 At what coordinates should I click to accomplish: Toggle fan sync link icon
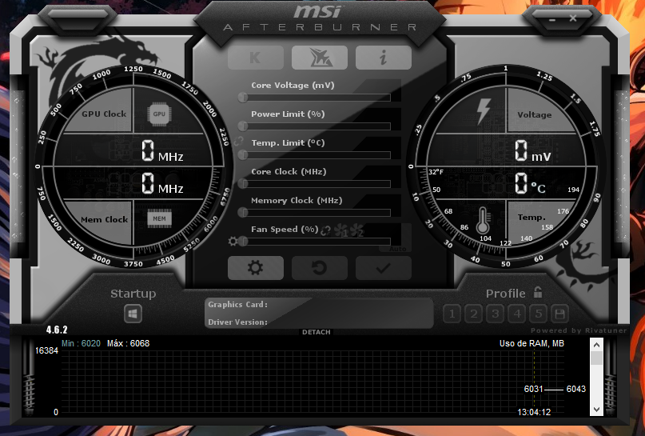pyautogui.click(x=325, y=230)
